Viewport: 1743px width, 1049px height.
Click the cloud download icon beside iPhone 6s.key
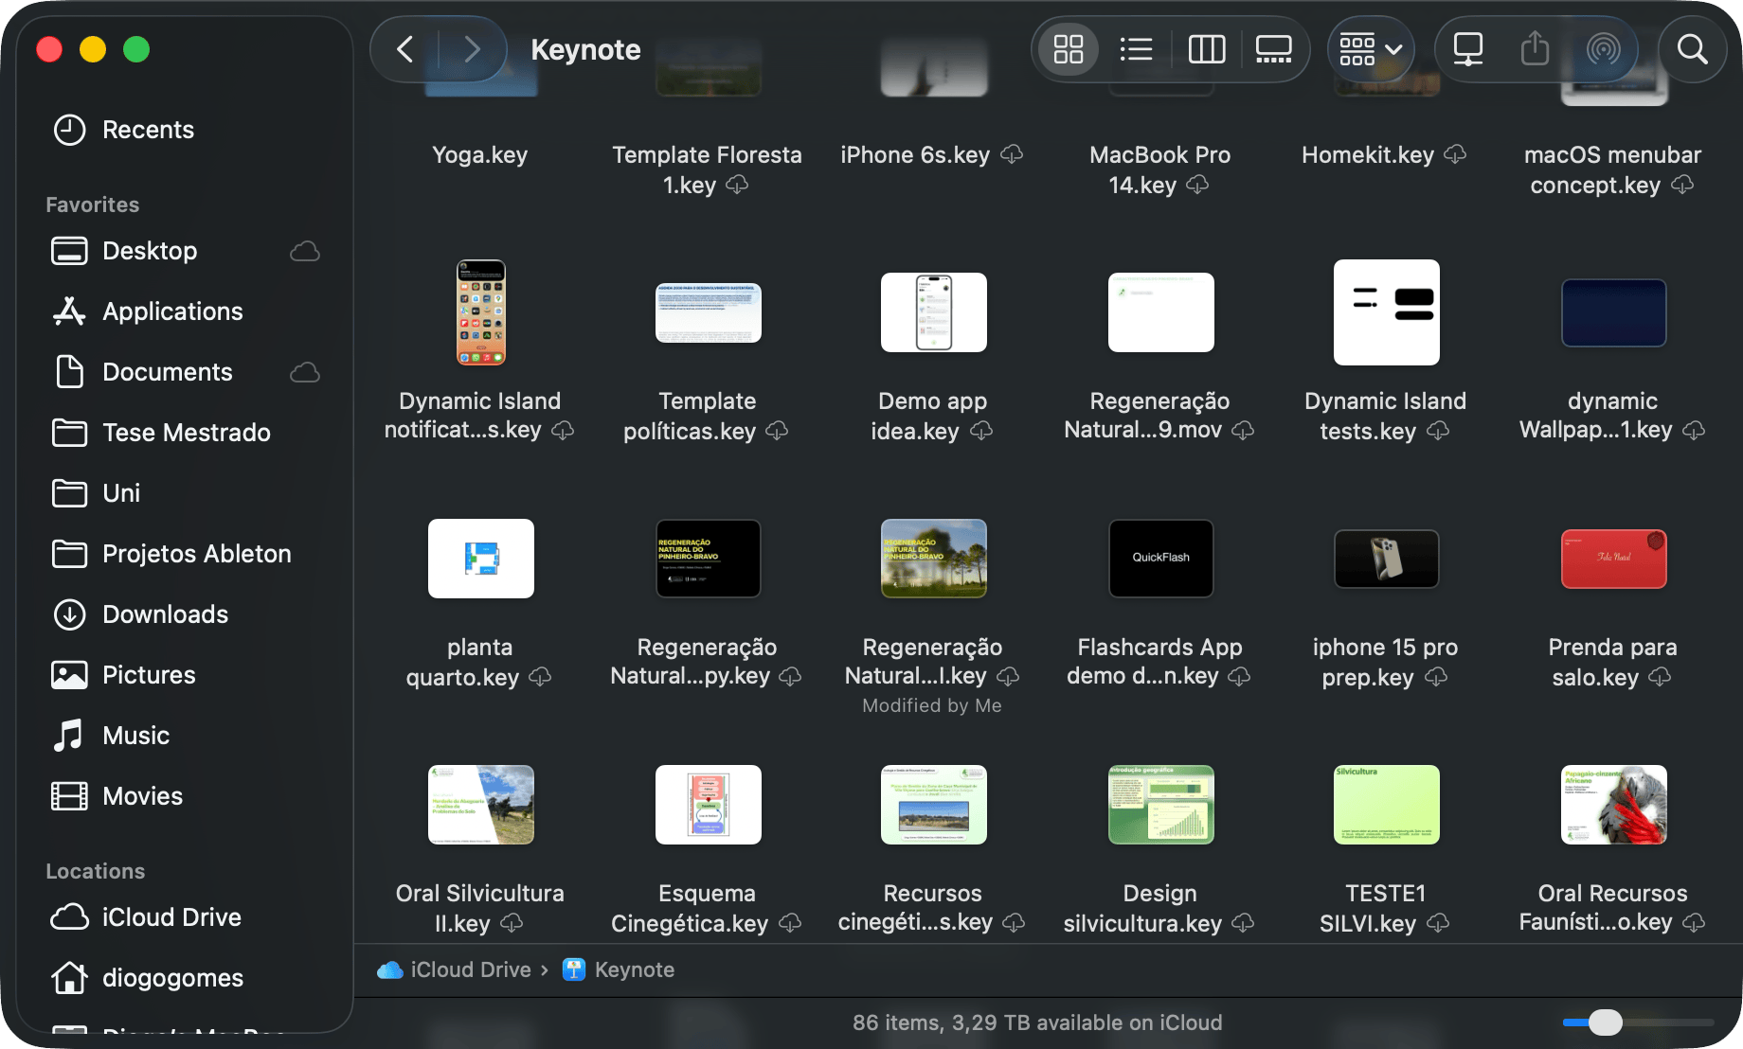(1012, 154)
